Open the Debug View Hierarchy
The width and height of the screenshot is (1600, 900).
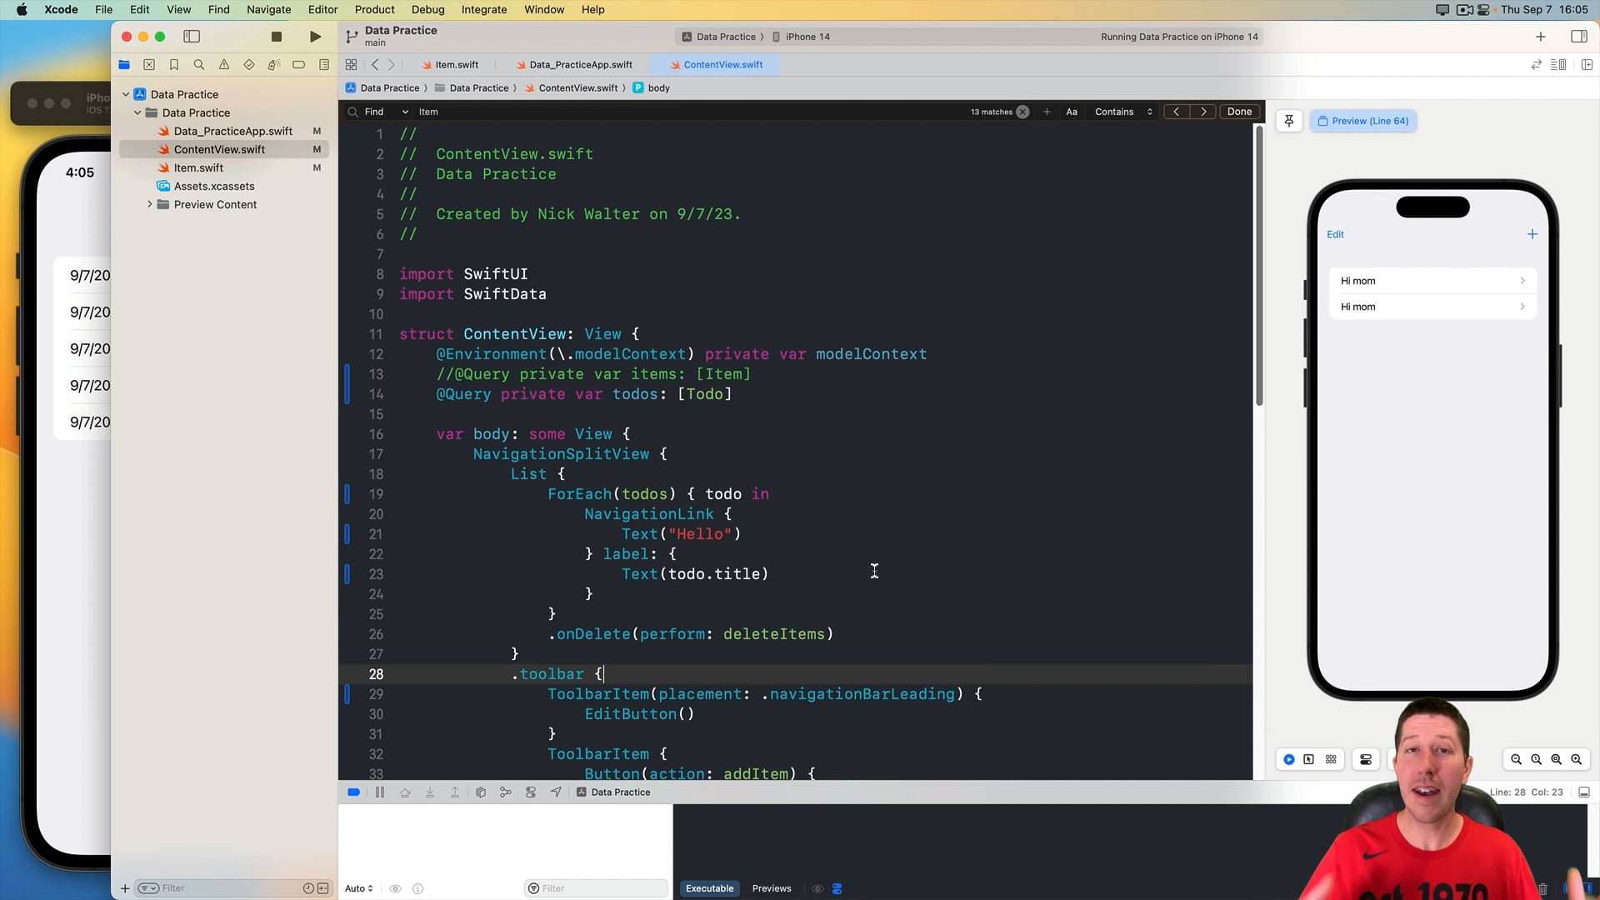[481, 792]
